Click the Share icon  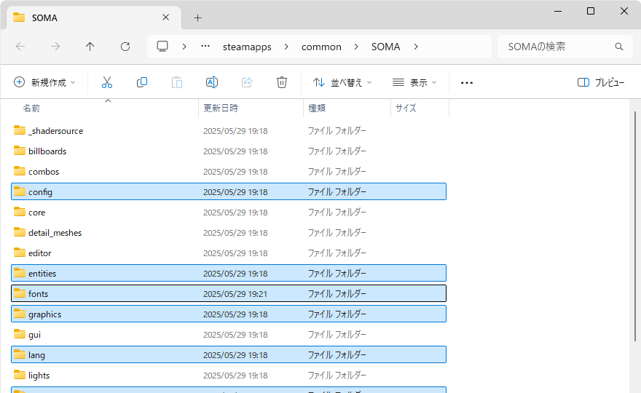pos(247,82)
